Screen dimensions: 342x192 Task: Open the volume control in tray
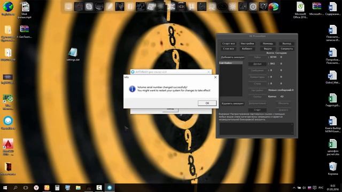[x=304, y=188]
